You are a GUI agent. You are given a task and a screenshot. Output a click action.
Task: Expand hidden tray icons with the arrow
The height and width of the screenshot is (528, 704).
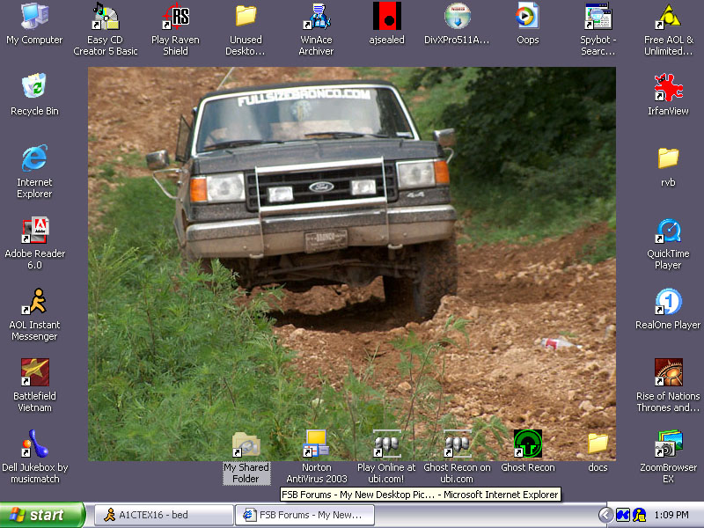point(605,515)
